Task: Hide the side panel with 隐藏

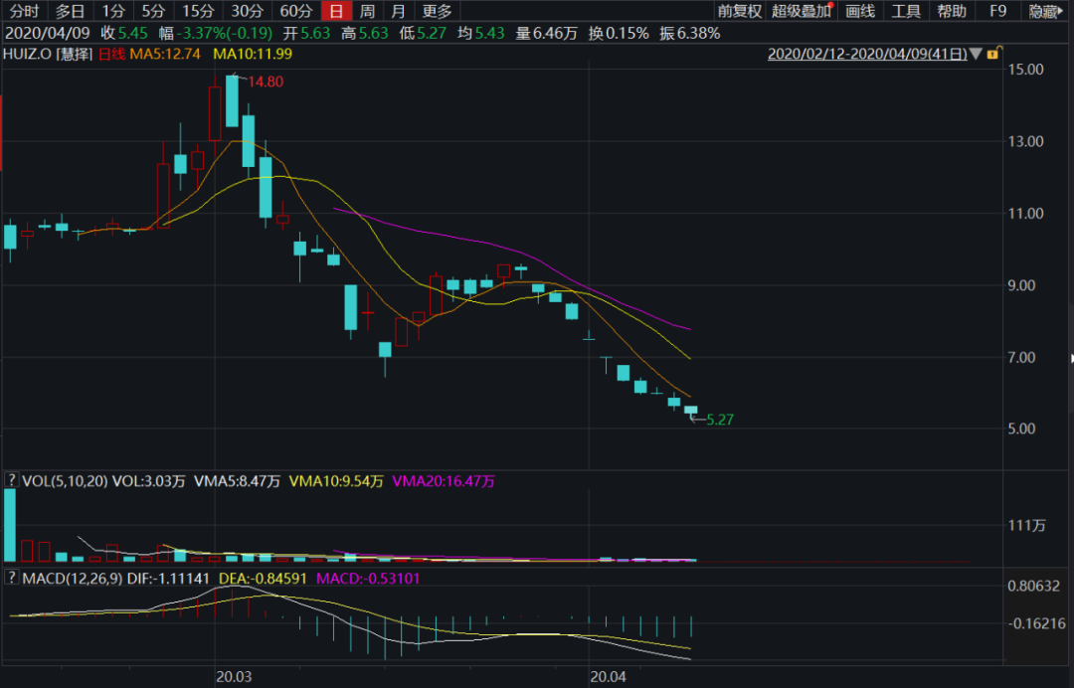Action: [x=1045, y=11]
